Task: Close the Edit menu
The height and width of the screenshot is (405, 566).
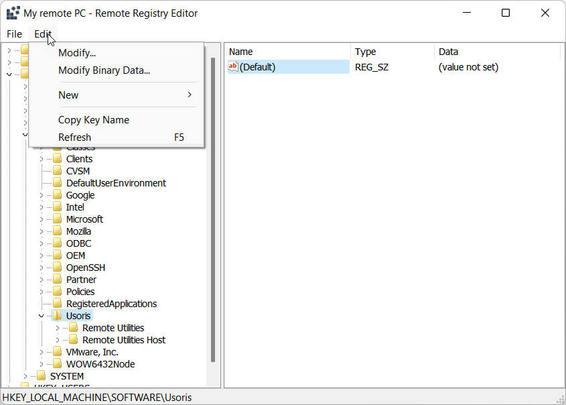Action: pyautogui.click(x=43, y=34)
